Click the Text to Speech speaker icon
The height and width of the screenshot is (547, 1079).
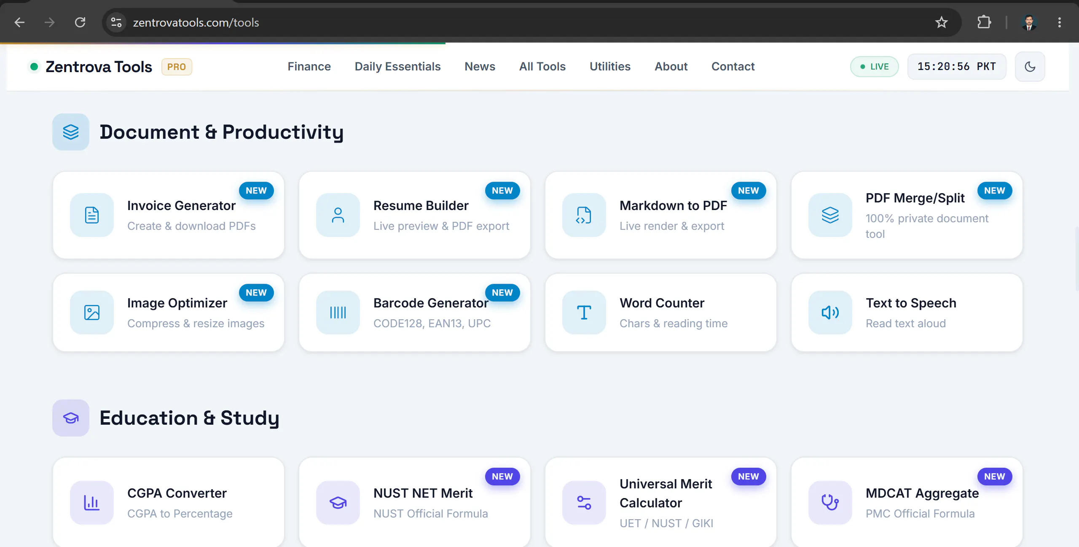(830, 313)
